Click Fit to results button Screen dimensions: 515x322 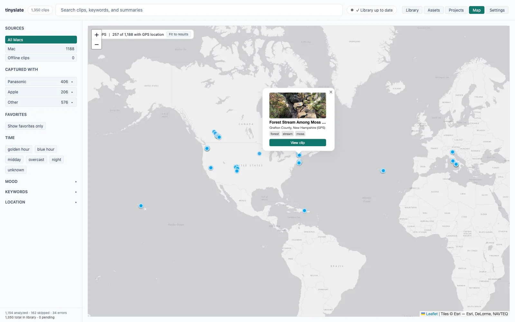tap(179, 34)
